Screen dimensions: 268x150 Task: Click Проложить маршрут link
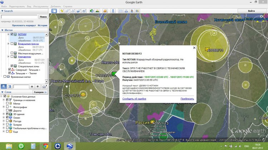24,25
